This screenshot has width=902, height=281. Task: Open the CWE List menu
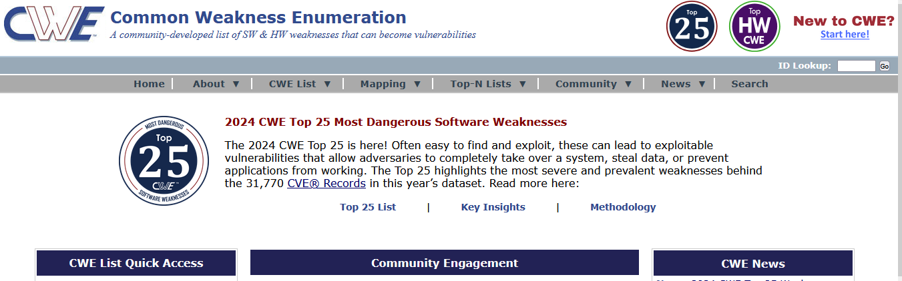(292, 84)
